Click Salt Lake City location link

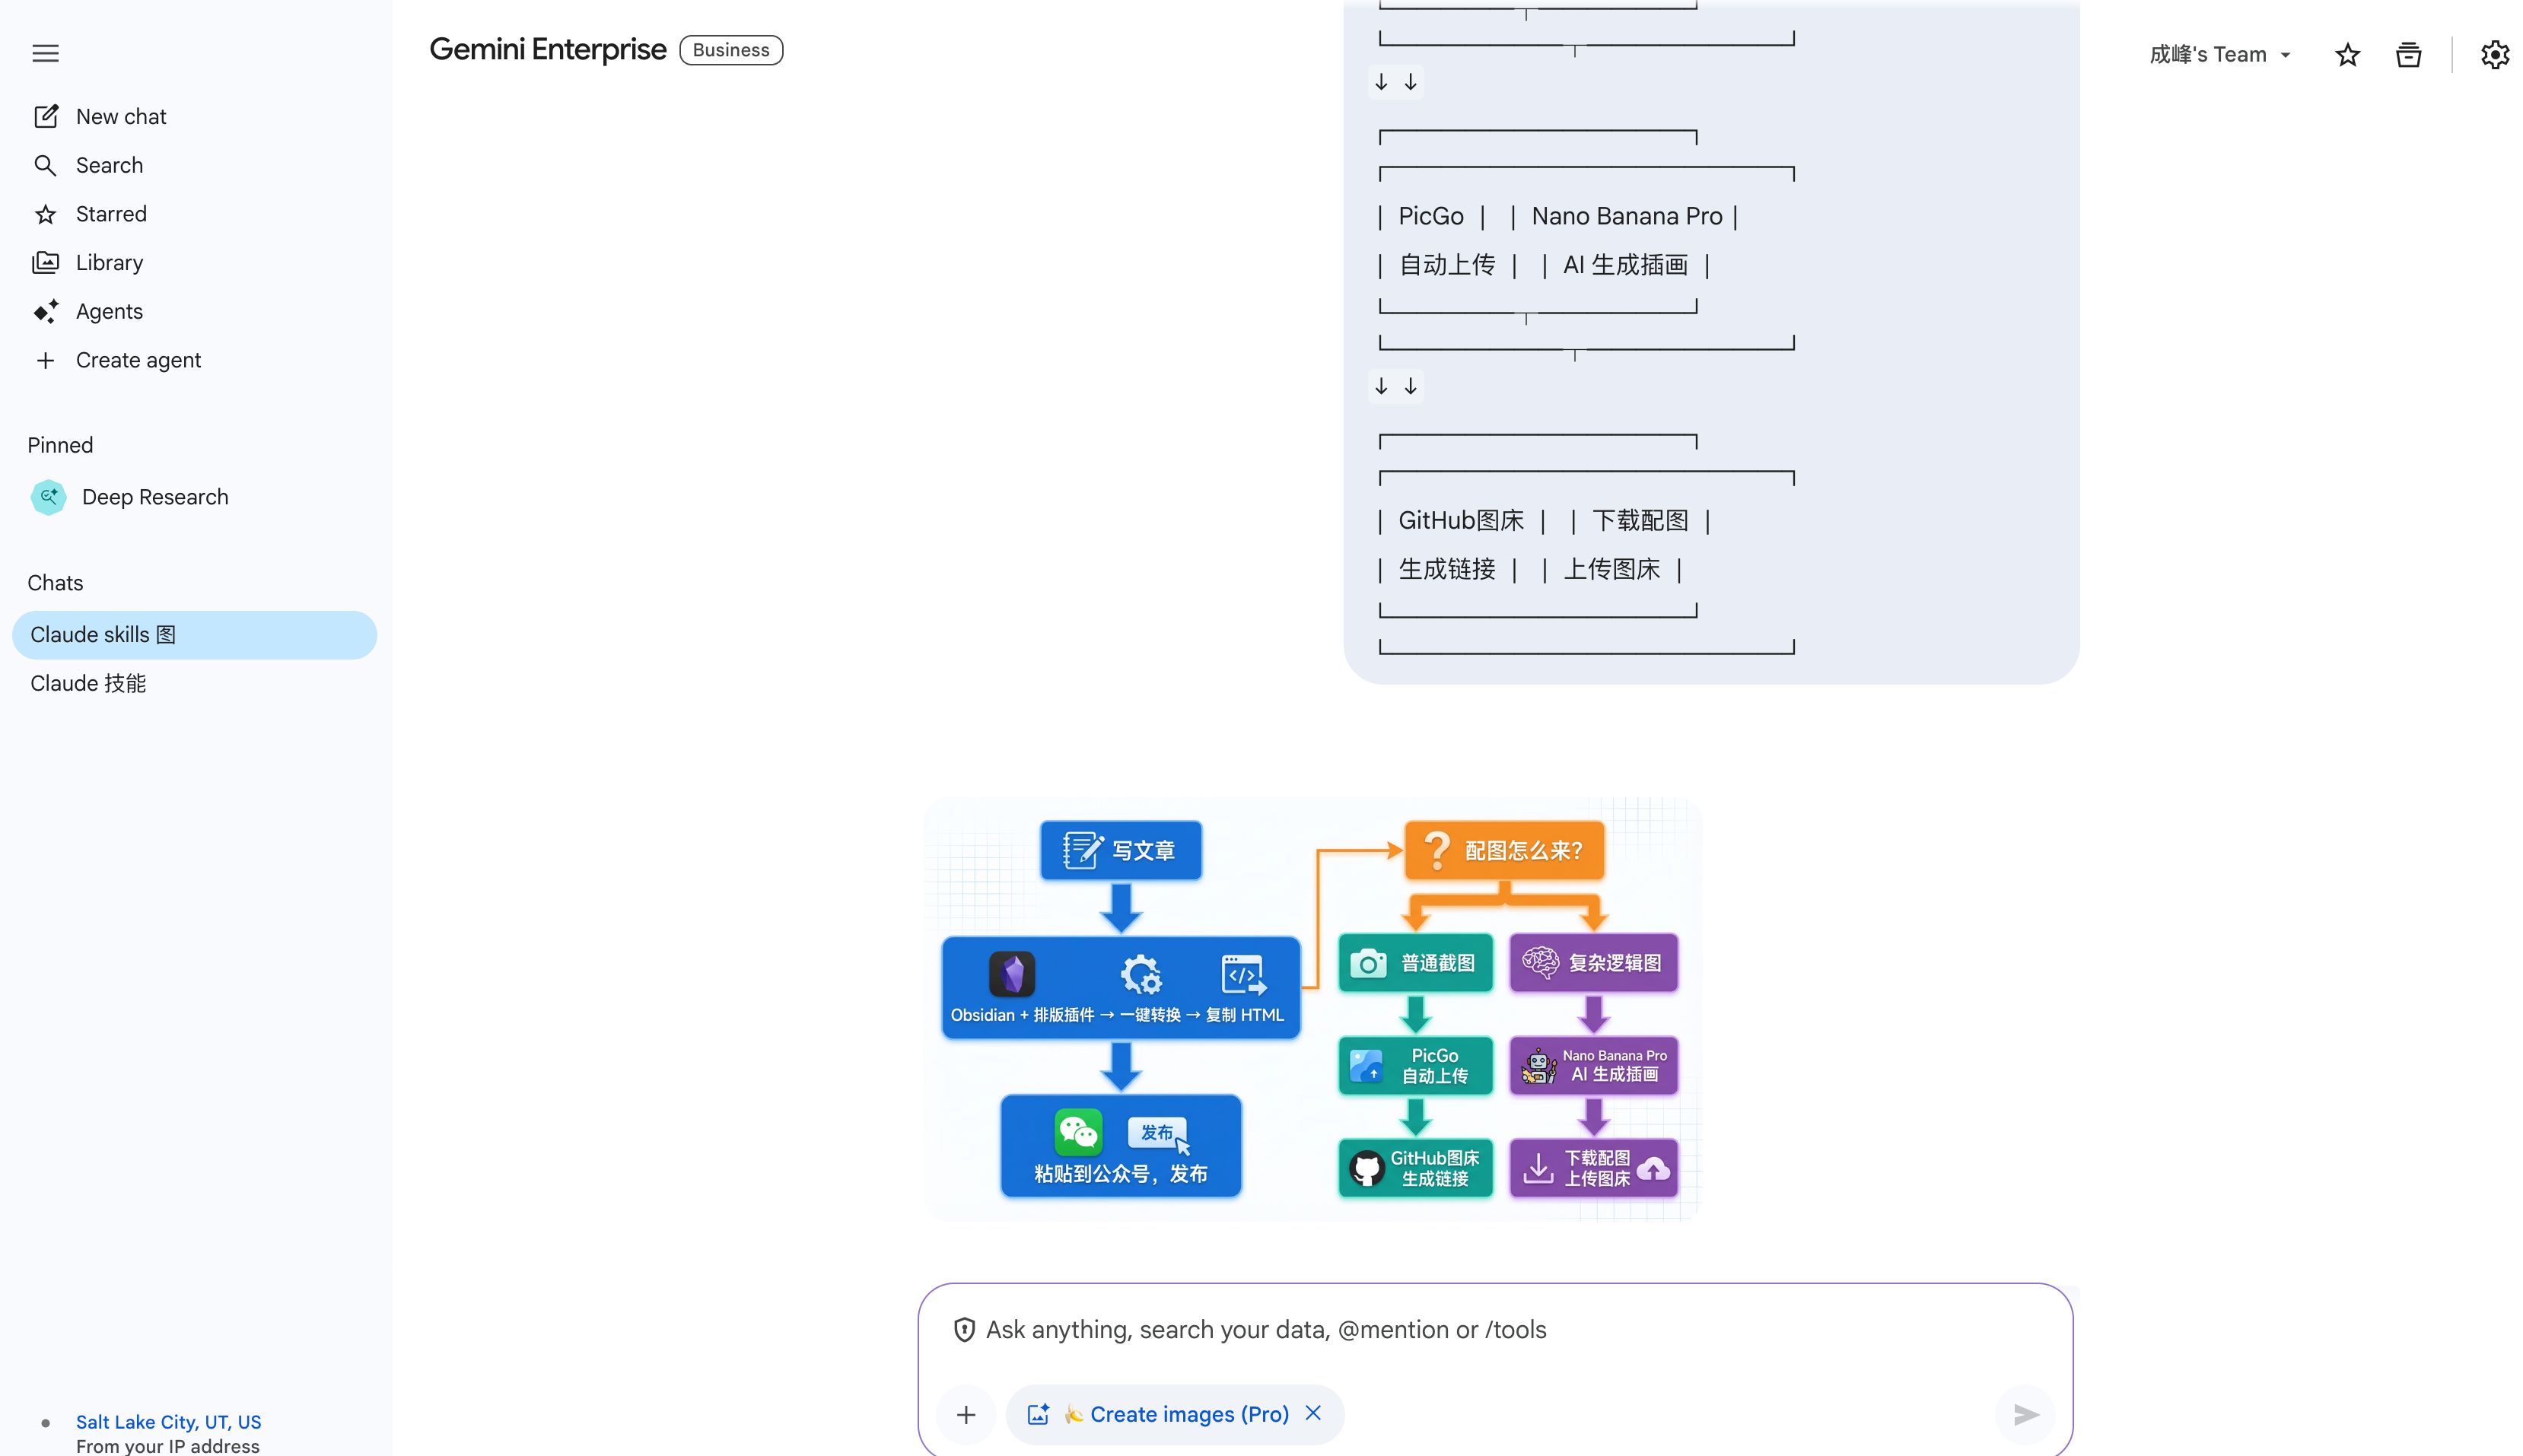pos(168,1421)
